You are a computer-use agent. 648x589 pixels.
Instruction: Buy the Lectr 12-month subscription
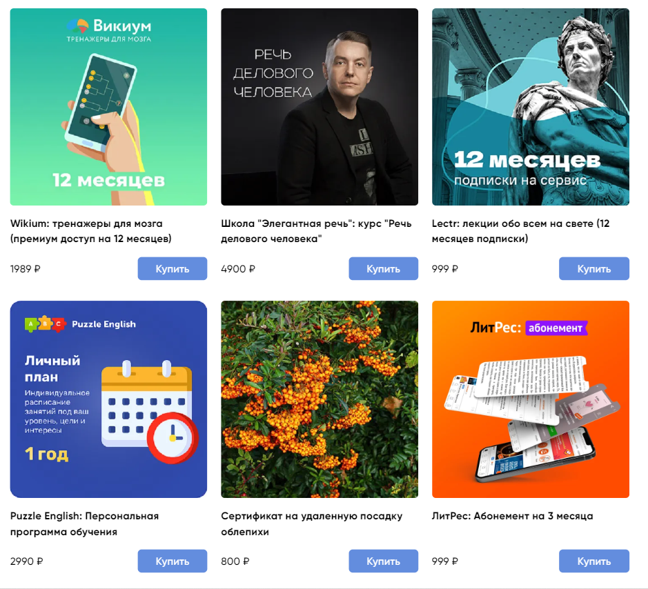594,268
